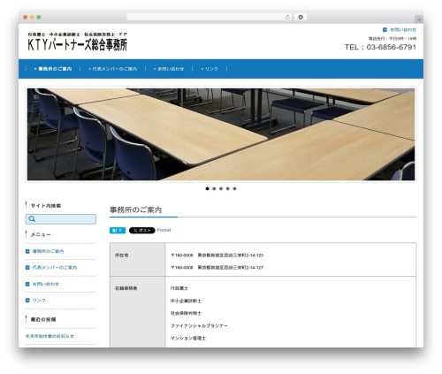
Task: Click icon beside sidebar 代表メンバーのご案内
Action: (27, 268)
